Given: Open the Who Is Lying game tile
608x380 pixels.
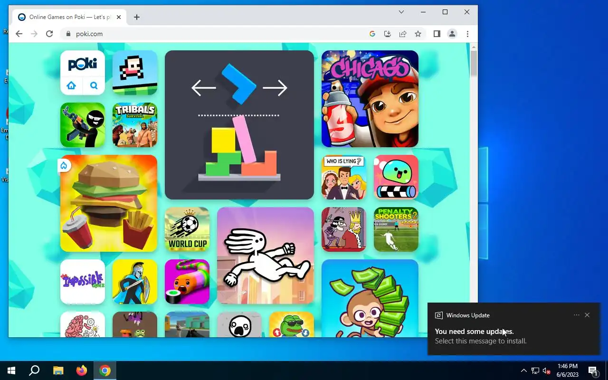Looking at the screenshot, I should pyautogui.click(x=344, y=177).
